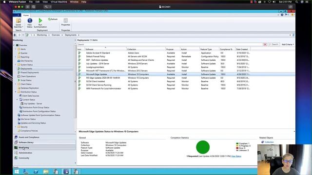
Task: Open Client Data Sources node
Action: [30, 96]
